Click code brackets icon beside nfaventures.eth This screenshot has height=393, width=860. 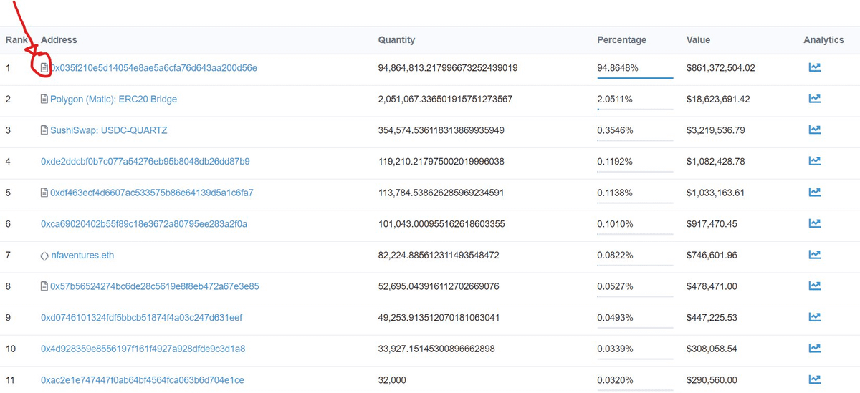(x=44, y=256)
